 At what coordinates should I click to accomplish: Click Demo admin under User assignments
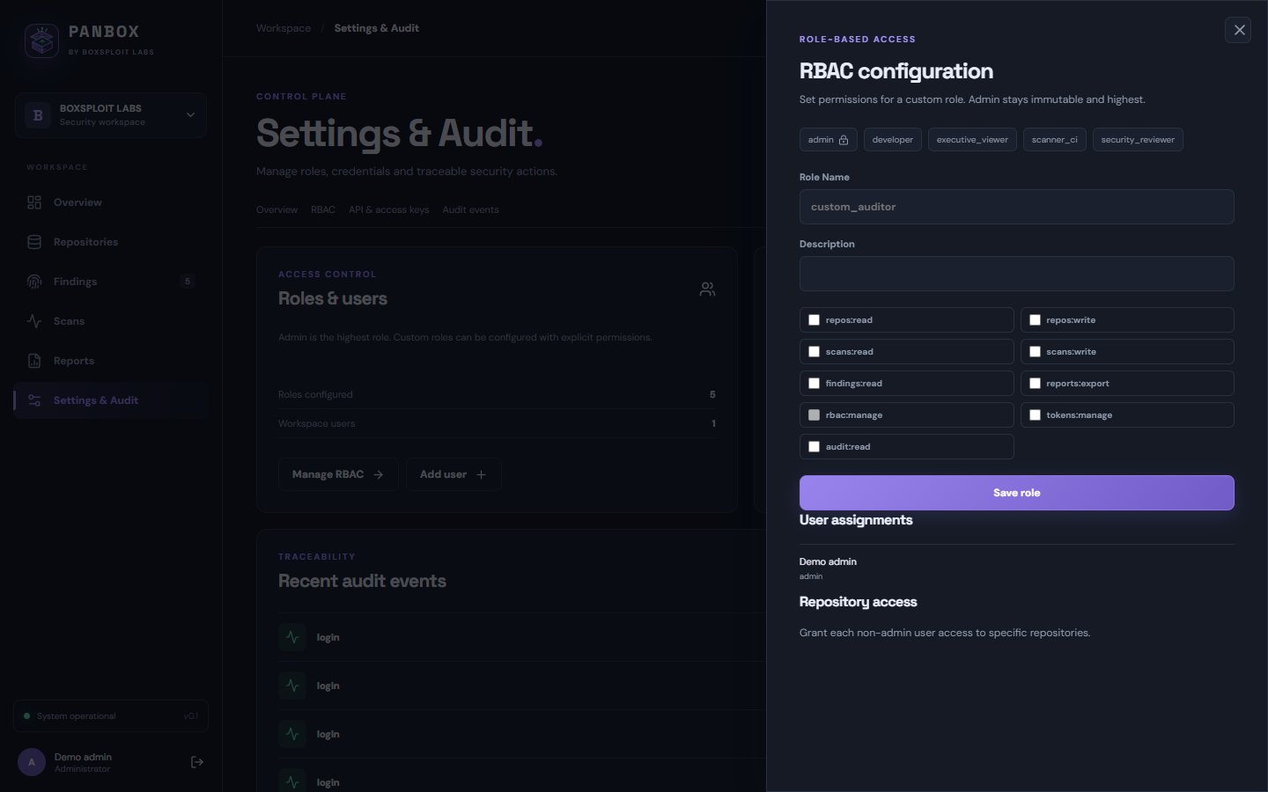828,561
